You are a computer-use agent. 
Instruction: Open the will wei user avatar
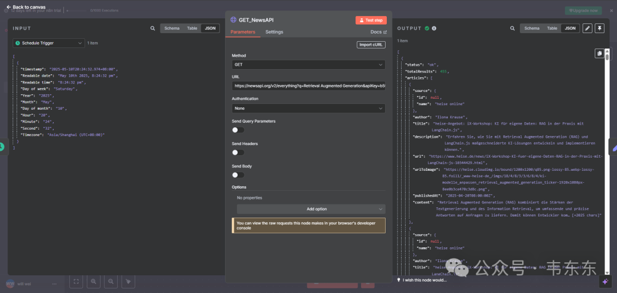coord(10,283)
